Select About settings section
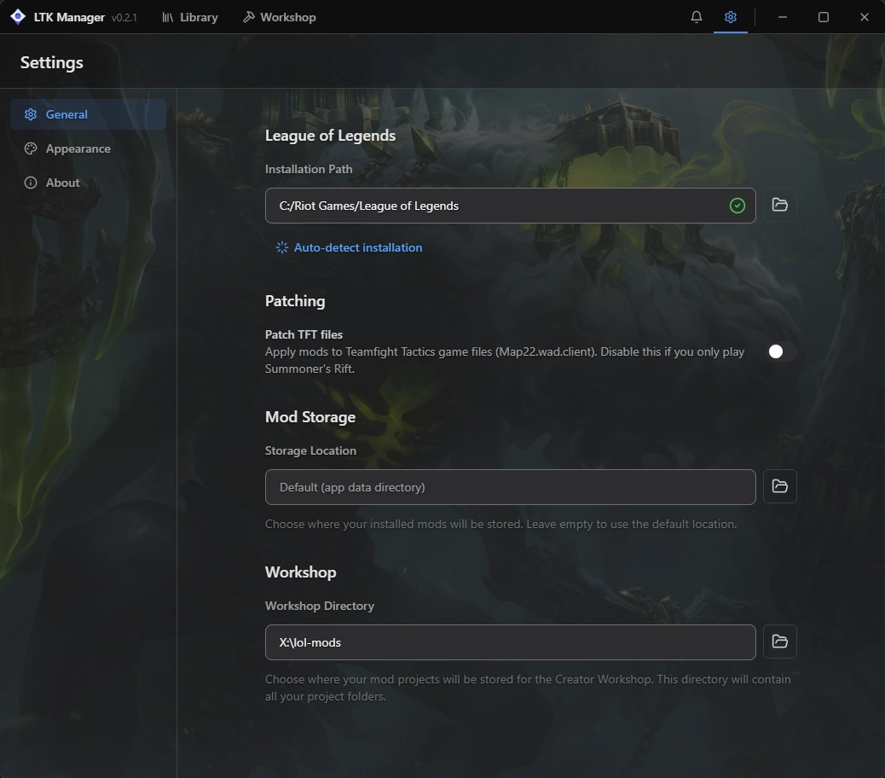Image resolution: width=885 pixels, height=778 pixels. 88,183
